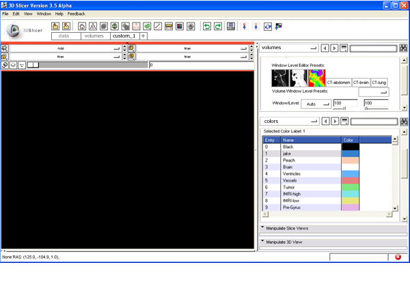Open the green Models module icon
This screenshot has width=410, height=295.
(x=147, y=26)
